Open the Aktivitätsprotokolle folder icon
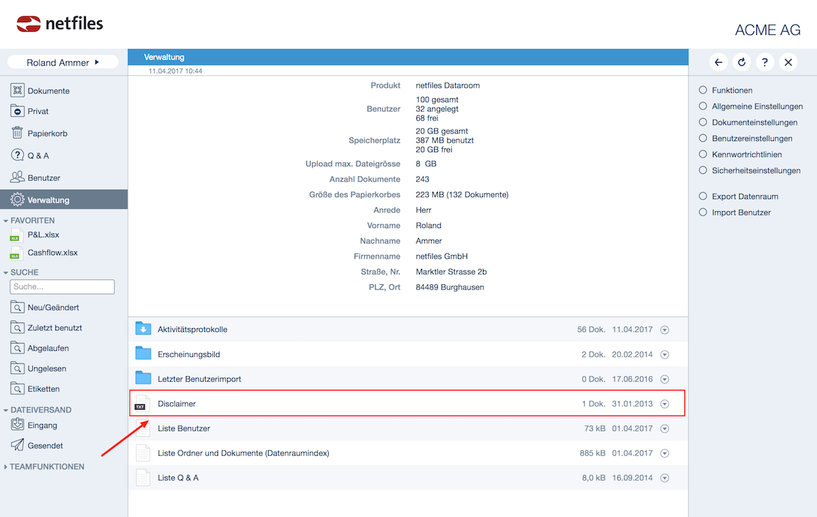This screenshot has height=517, width=817. click(143, 329)
